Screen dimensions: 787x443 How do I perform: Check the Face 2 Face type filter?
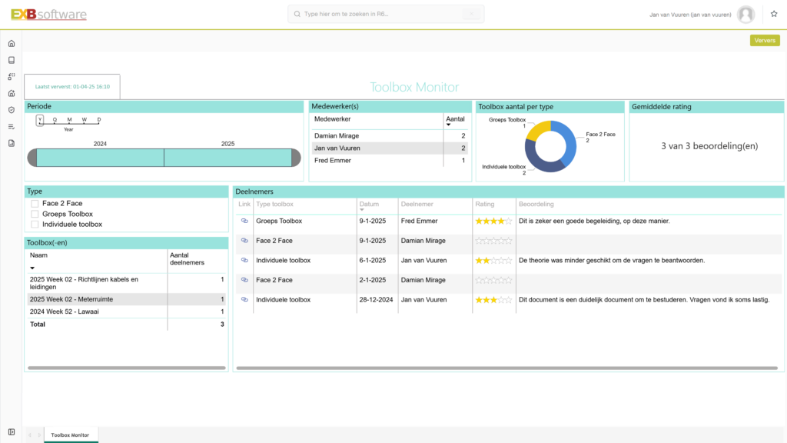pos(33,203)
